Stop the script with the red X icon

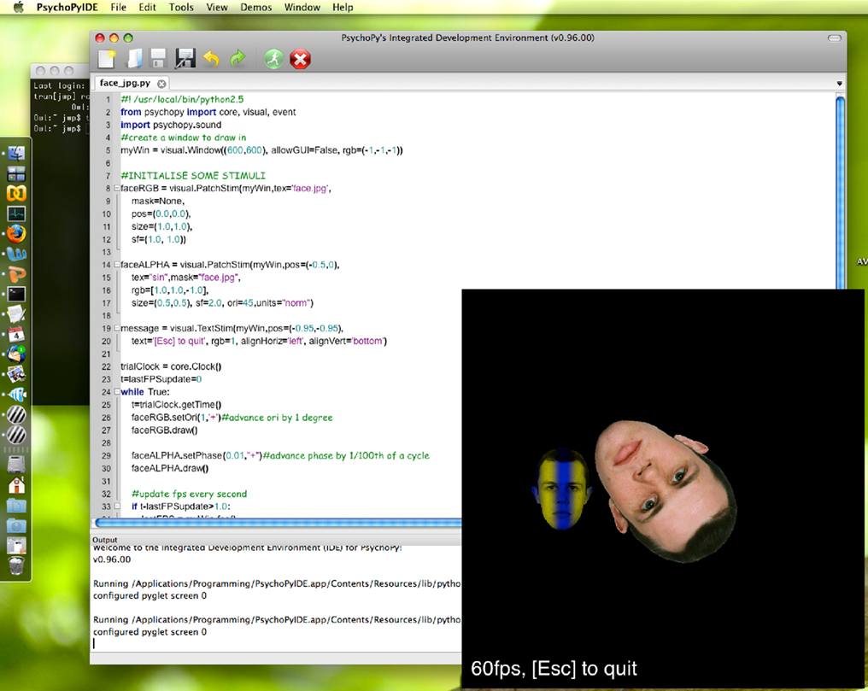300,59
